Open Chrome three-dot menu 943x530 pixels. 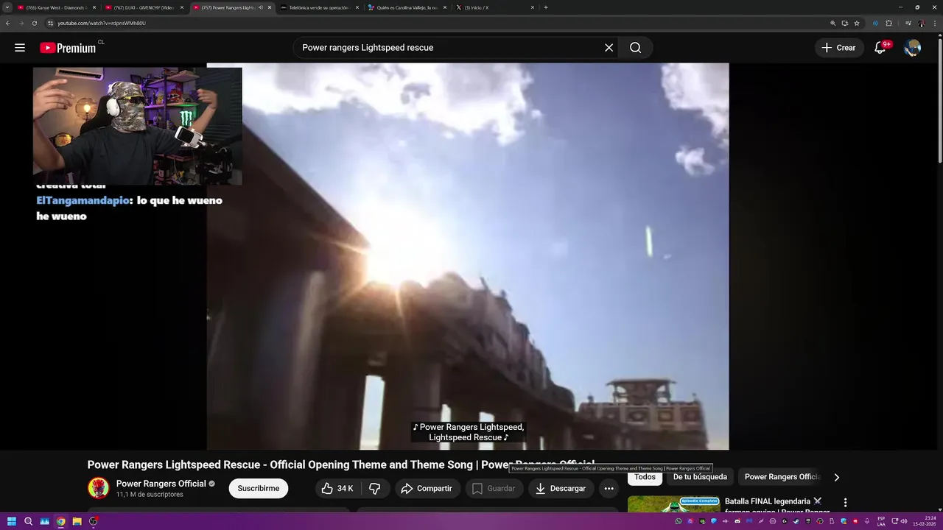935,23
